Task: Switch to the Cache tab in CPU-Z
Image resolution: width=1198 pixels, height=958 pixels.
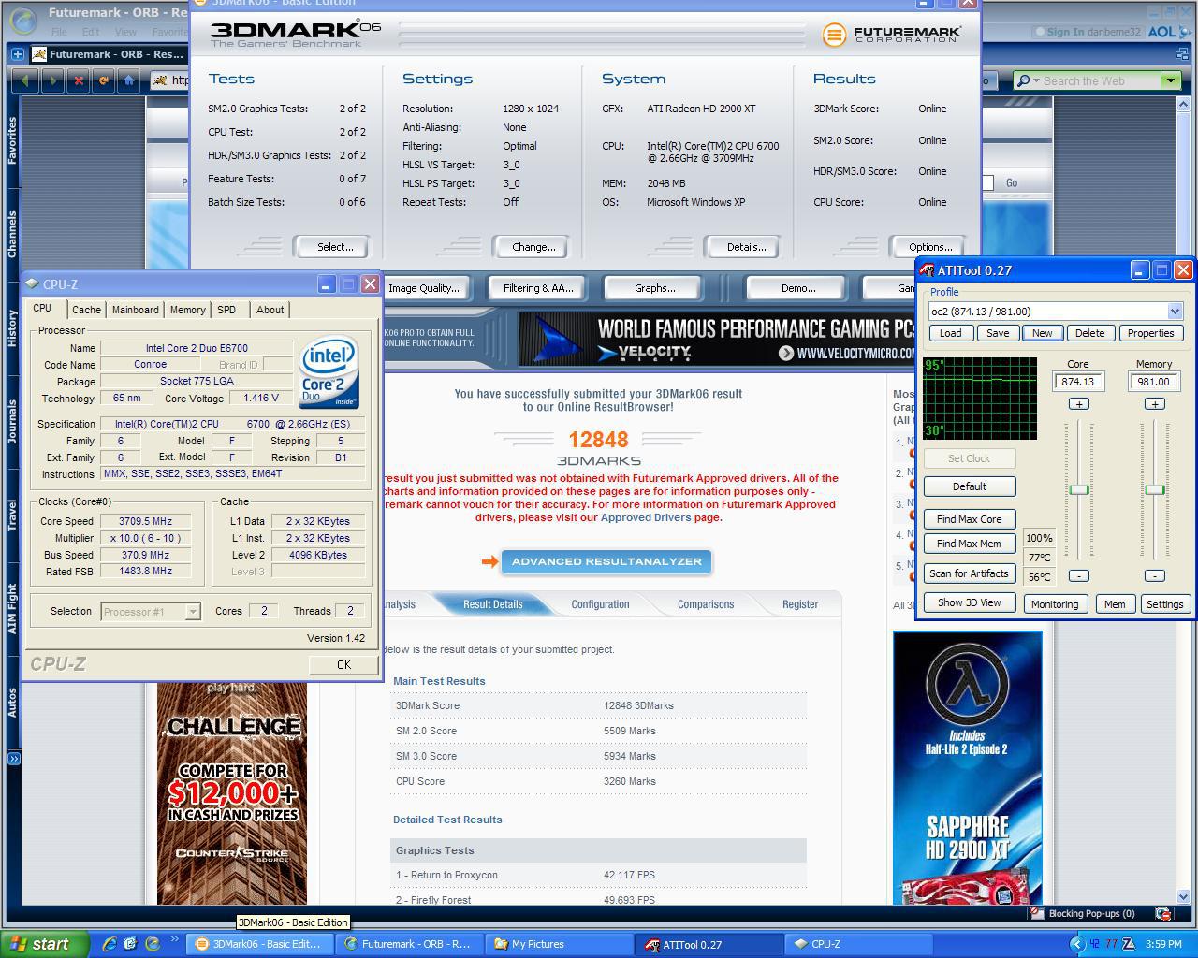Action: [x=86, y=310]
